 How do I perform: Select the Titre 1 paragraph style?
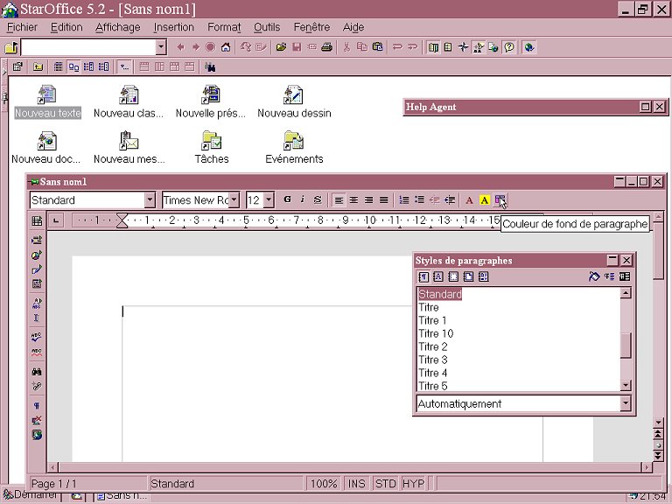[432, 320]
